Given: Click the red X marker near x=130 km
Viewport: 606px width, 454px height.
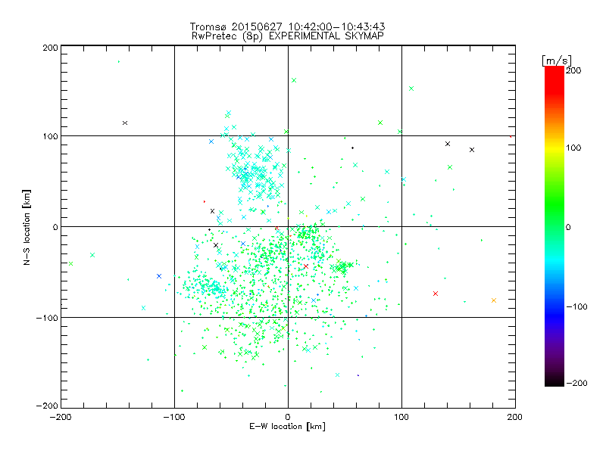Looking at the screenshot, I should pos(436,294).
